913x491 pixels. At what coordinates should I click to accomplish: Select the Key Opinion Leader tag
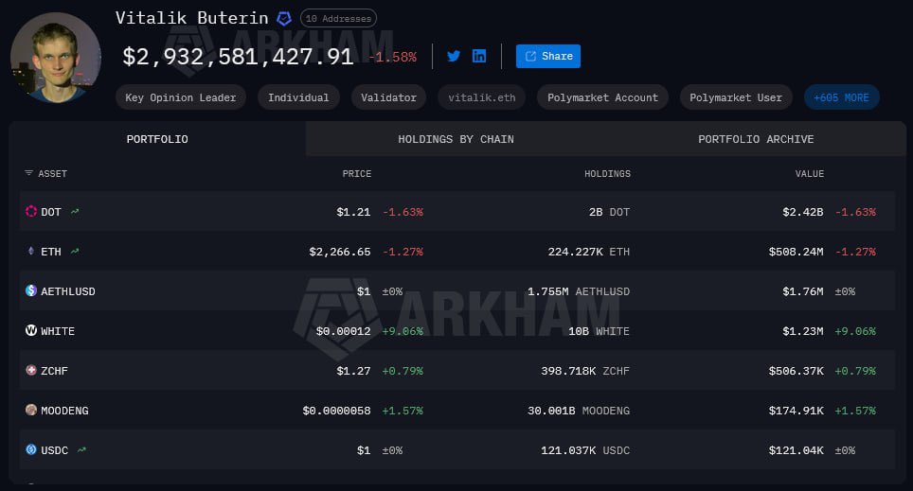point(181,97)
